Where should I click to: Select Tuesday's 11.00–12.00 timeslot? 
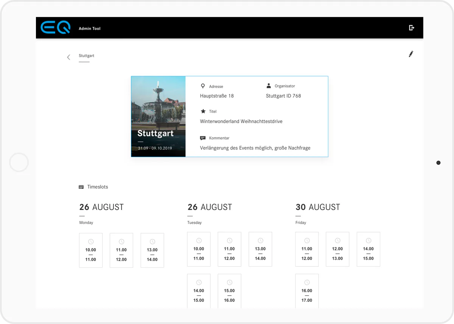click(229, 249)
